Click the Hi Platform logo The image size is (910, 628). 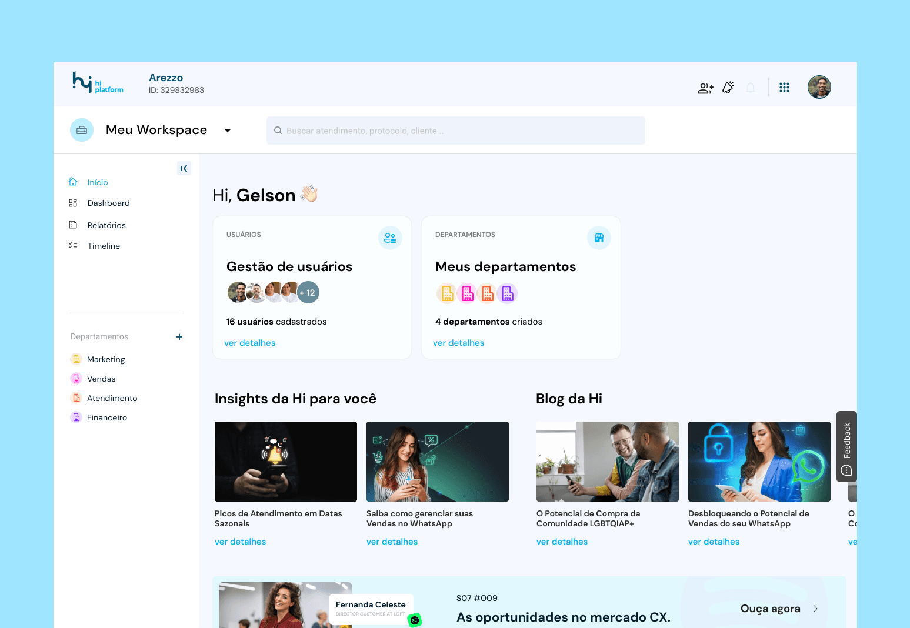(98, 83)
